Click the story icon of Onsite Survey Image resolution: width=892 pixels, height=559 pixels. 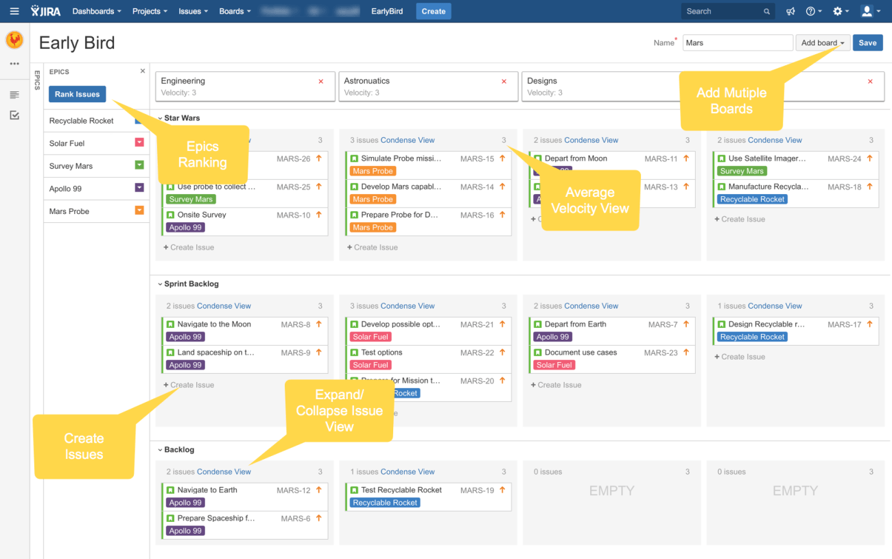pos(170,215)
